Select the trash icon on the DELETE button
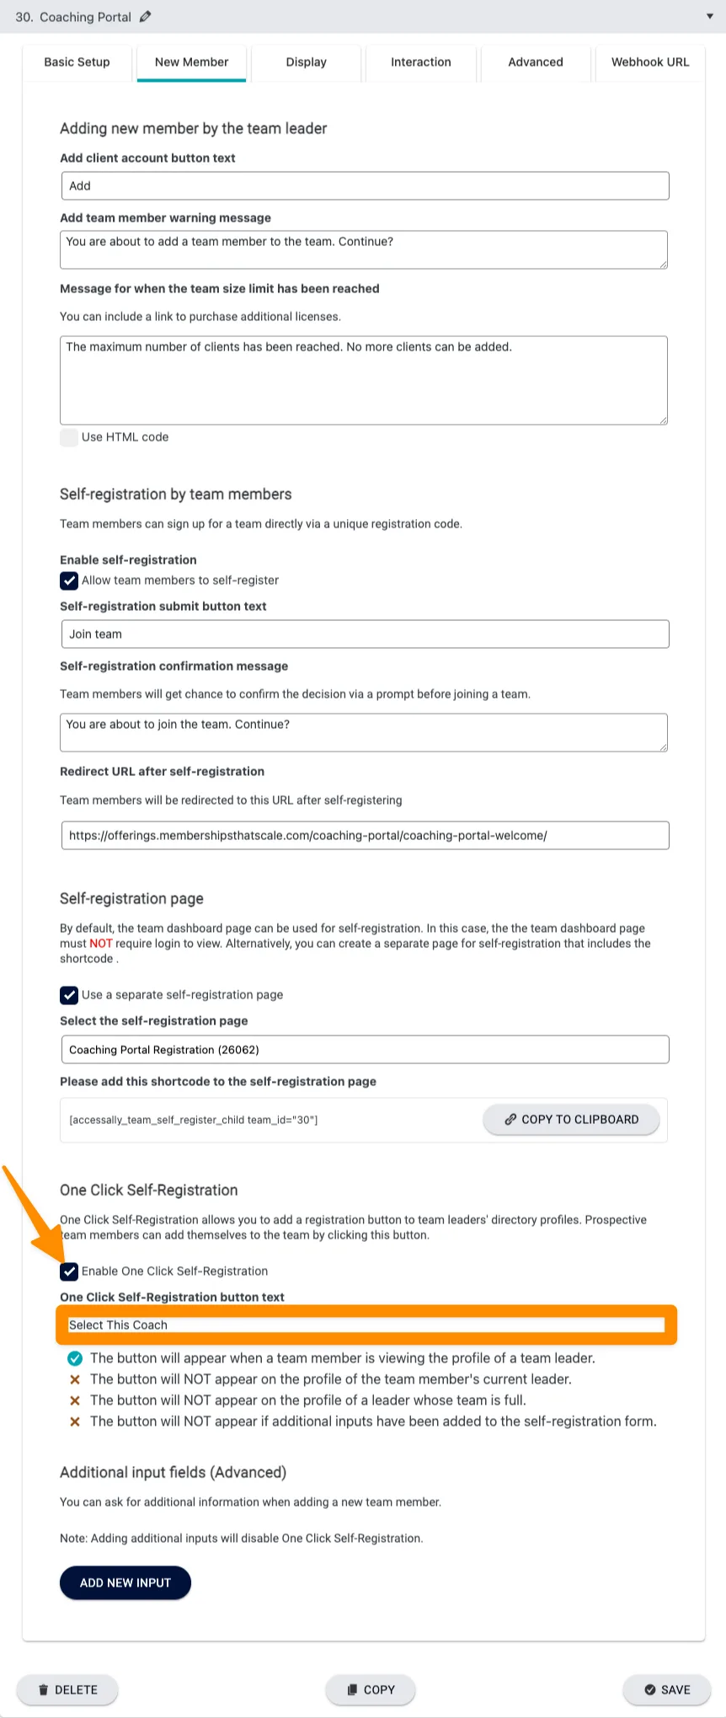Image resolution: width=726 pixels, height=1718 pixels. coord(43,1689)
